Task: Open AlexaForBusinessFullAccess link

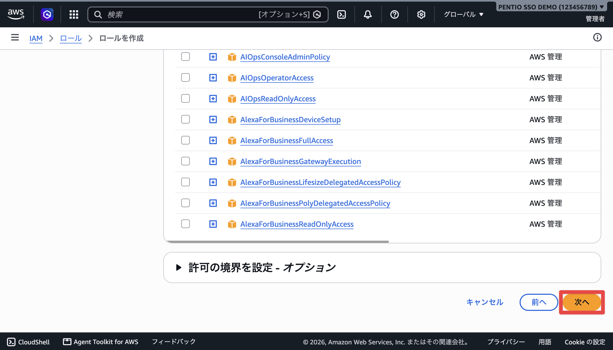Action: tap(287, 140)
